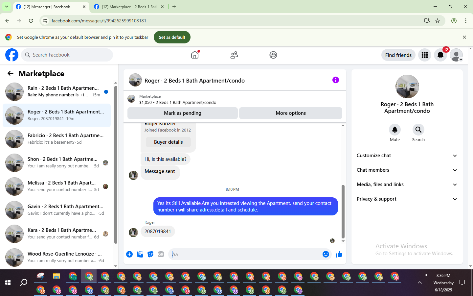Open the Chrome profile icon
473x296 pixels.
pyautogui.click(x=454, y=21)
